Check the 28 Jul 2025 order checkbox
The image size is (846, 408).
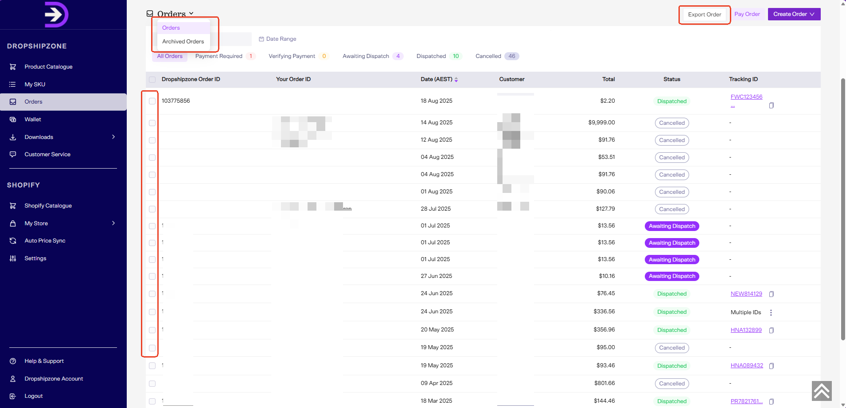[152, 209]
